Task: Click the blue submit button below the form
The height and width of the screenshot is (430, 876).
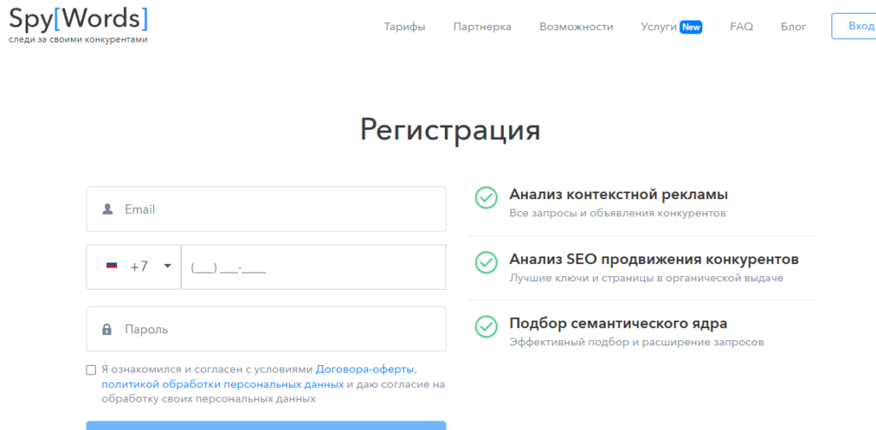Action: (266, 426)
